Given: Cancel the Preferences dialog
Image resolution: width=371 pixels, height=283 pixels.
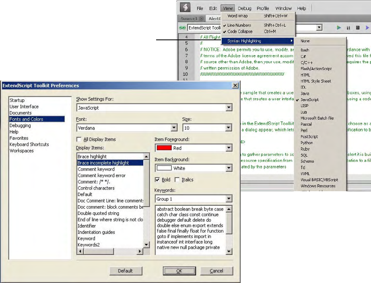Looking at the screenshot, I should pos(216,271).
